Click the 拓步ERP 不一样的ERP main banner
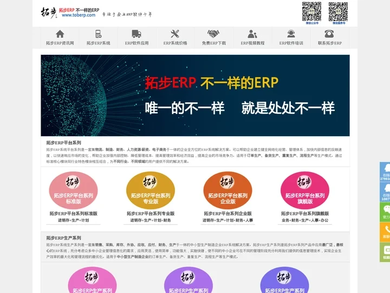 tap(195, 95)
